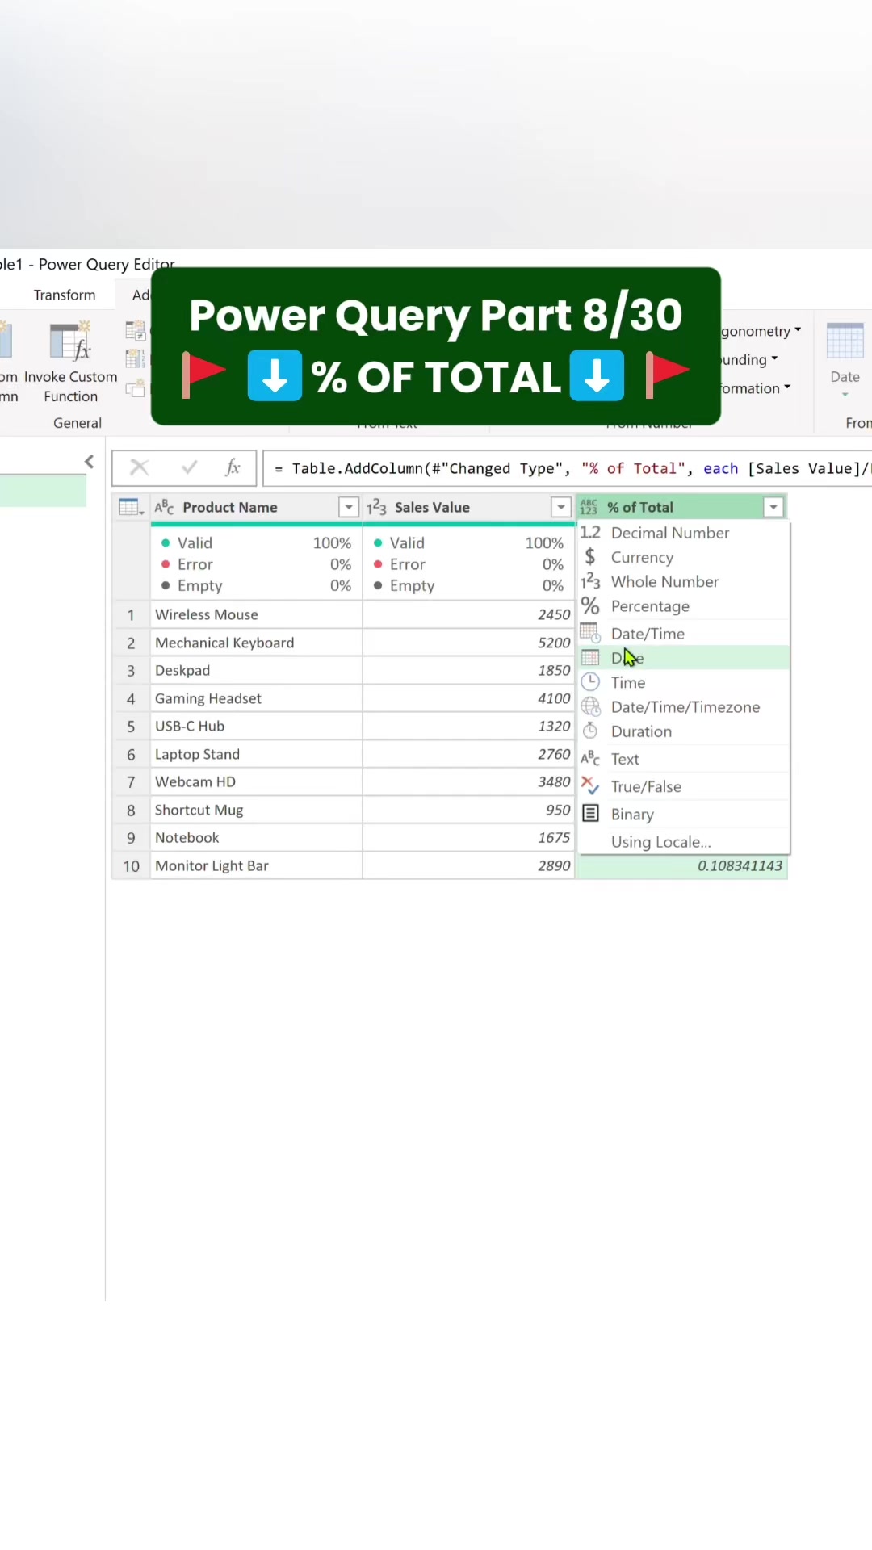Click inside the formula bar

tap(568, 468)
